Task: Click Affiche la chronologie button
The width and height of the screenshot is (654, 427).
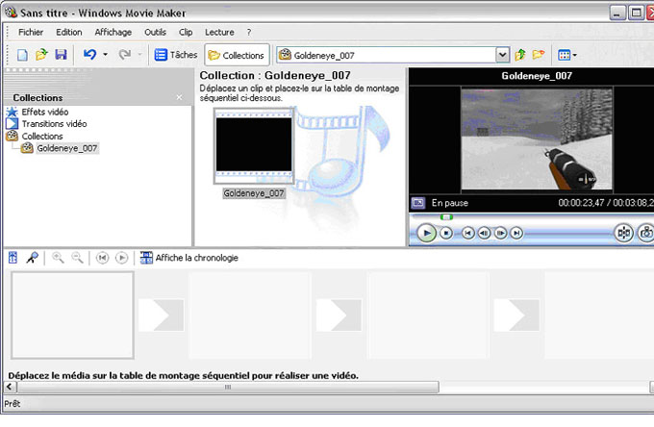Action: (x=189, y=258)
